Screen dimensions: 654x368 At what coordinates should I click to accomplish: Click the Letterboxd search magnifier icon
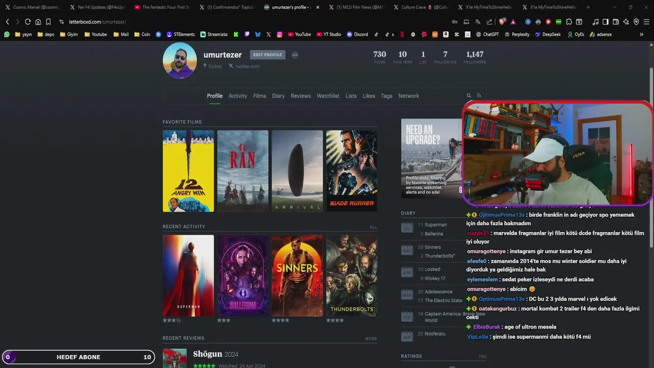(x=469, y=96)
